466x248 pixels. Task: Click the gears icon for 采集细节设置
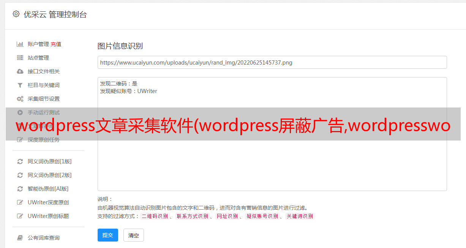(x=20, y=99)
